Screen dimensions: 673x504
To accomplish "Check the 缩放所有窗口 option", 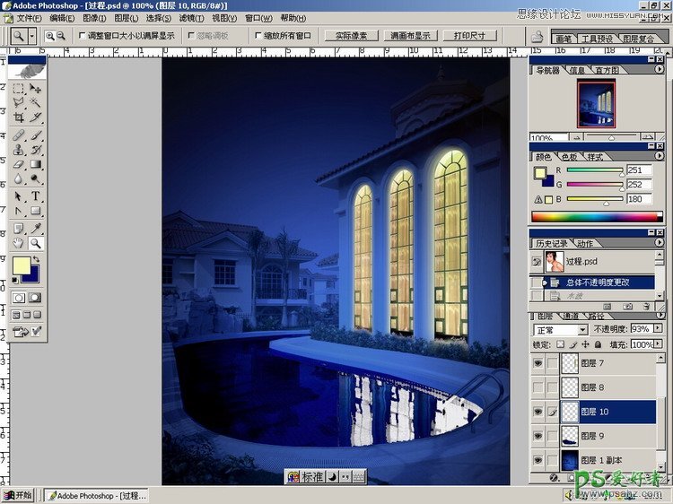I will coord(258,36).
